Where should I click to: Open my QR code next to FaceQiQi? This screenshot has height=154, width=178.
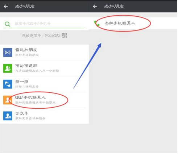click(64, 35)
